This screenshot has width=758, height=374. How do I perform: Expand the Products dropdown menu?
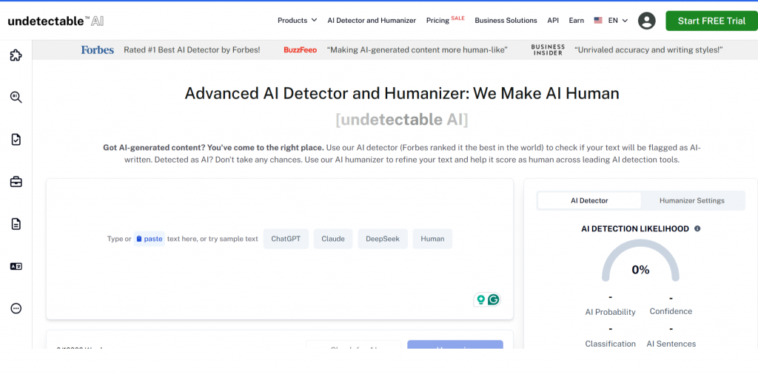click(x=297, y=21)
